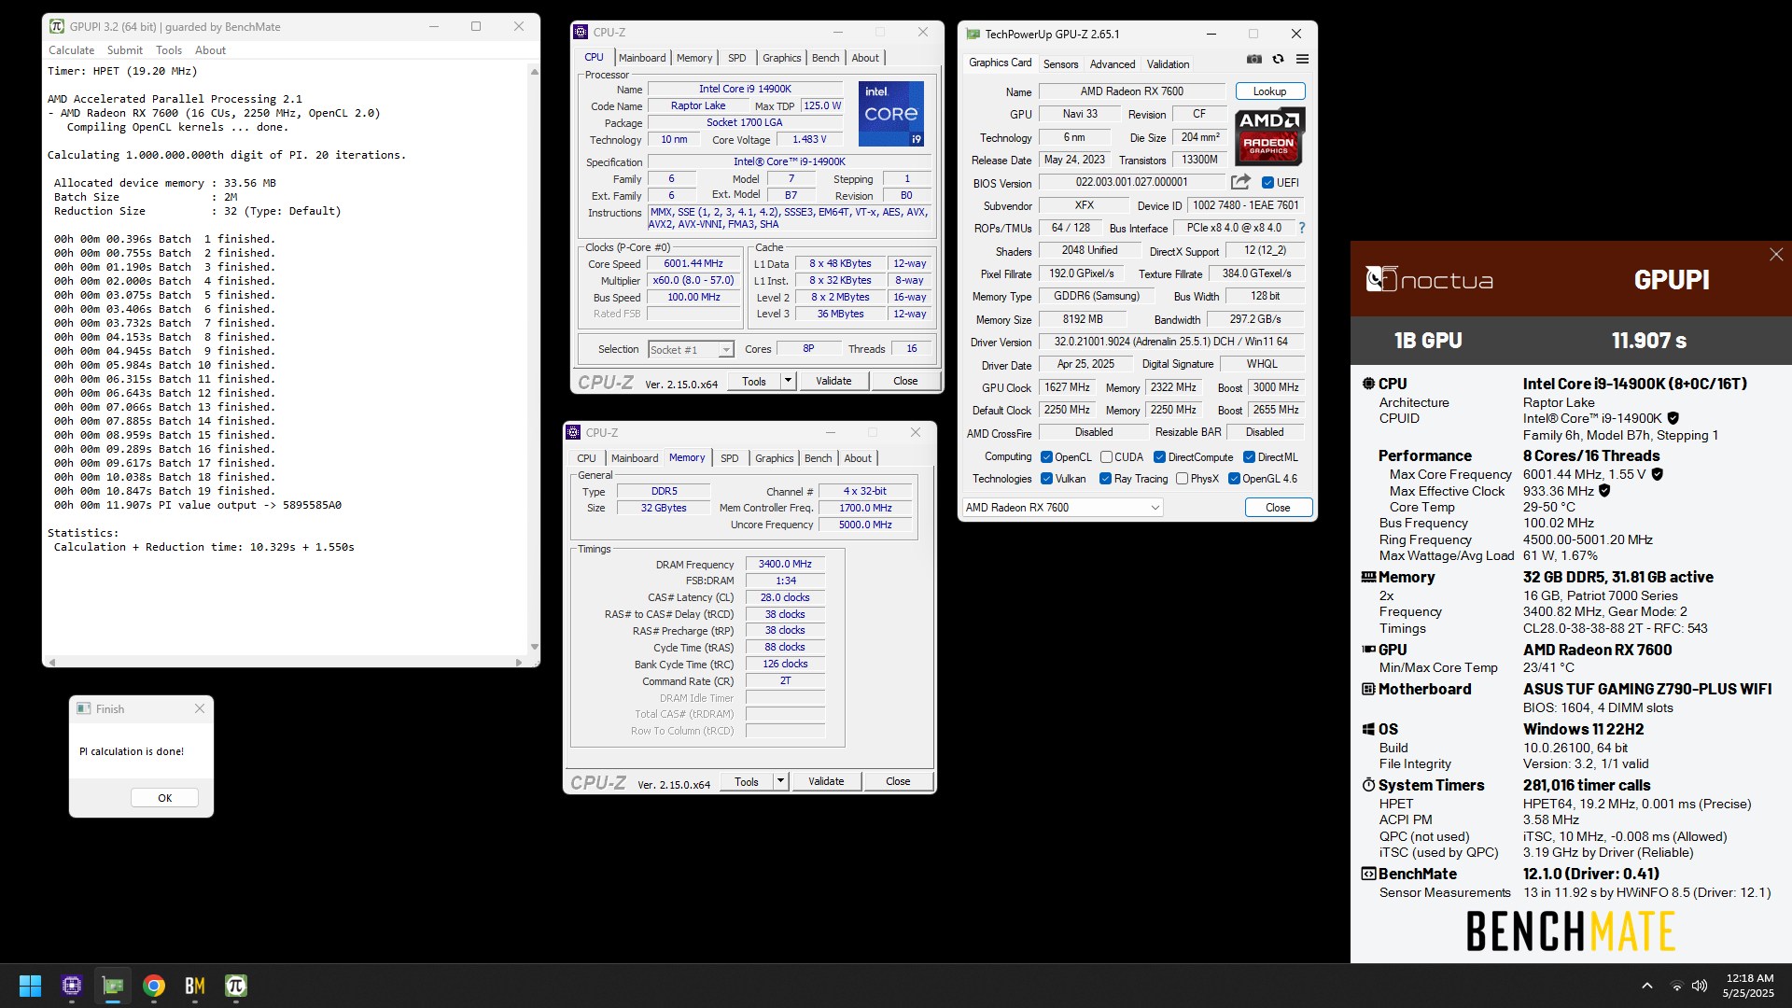Open the Submit menu in GPUPI
Viewport: 1792px width, 1008px height.
[x=125, y=50]
